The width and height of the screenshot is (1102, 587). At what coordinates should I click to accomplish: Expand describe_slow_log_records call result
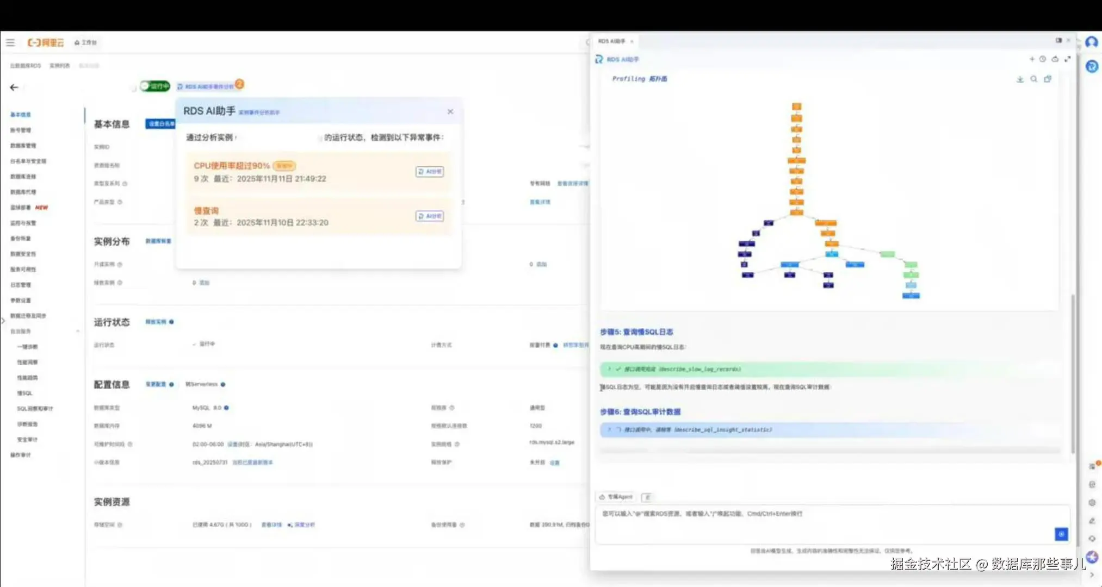(609, 369)
